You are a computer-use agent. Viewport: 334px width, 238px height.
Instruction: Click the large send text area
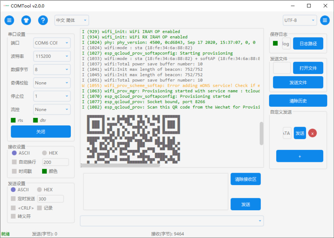156,192
